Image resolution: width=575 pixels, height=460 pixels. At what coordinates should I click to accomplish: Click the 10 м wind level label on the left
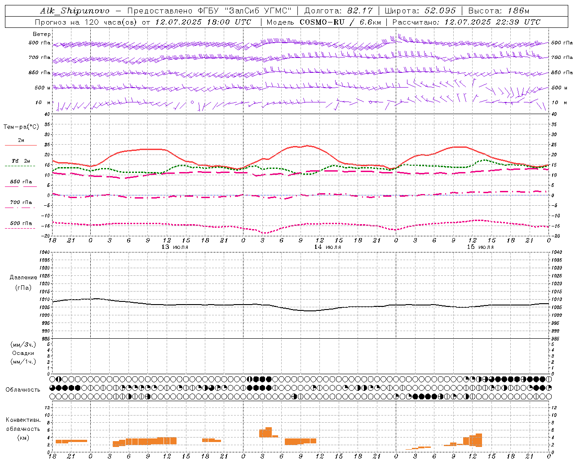pyautogui.click(x=43, y=102)
